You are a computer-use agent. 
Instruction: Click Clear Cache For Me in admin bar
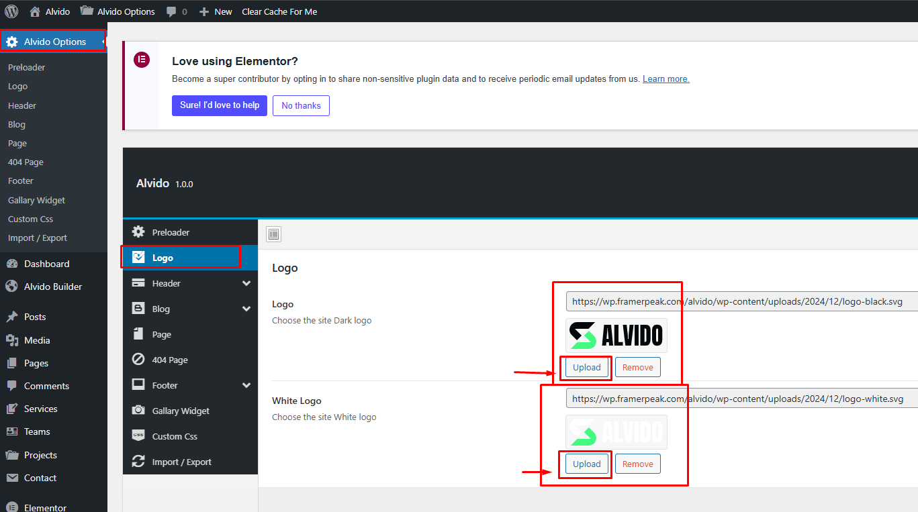(x=279, y=11)
